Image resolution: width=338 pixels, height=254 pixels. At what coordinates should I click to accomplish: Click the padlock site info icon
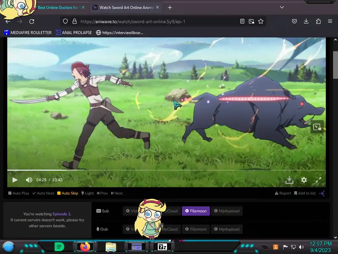click(75, 21)
